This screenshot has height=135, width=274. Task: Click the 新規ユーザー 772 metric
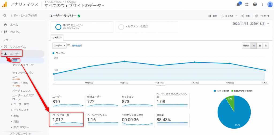pyautogui.click(x=103, y=102)
